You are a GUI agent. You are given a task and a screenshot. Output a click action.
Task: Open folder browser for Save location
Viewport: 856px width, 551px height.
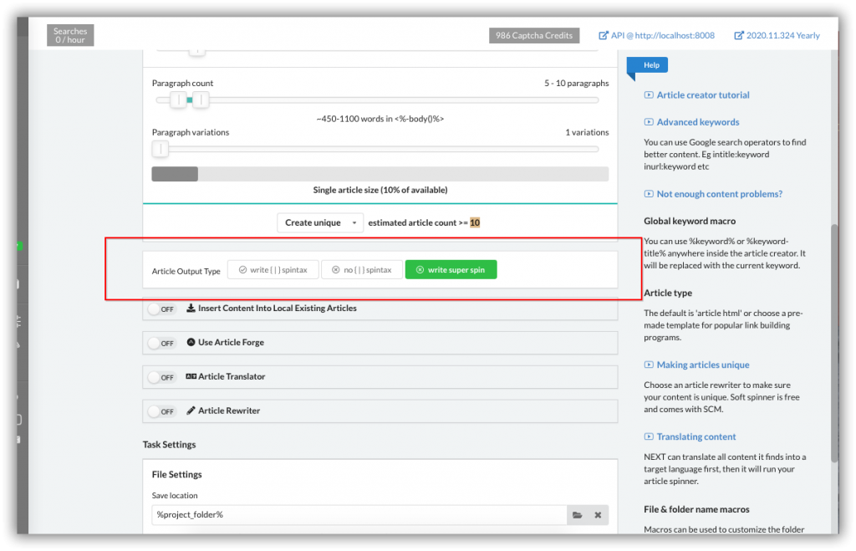pos(577,515)
